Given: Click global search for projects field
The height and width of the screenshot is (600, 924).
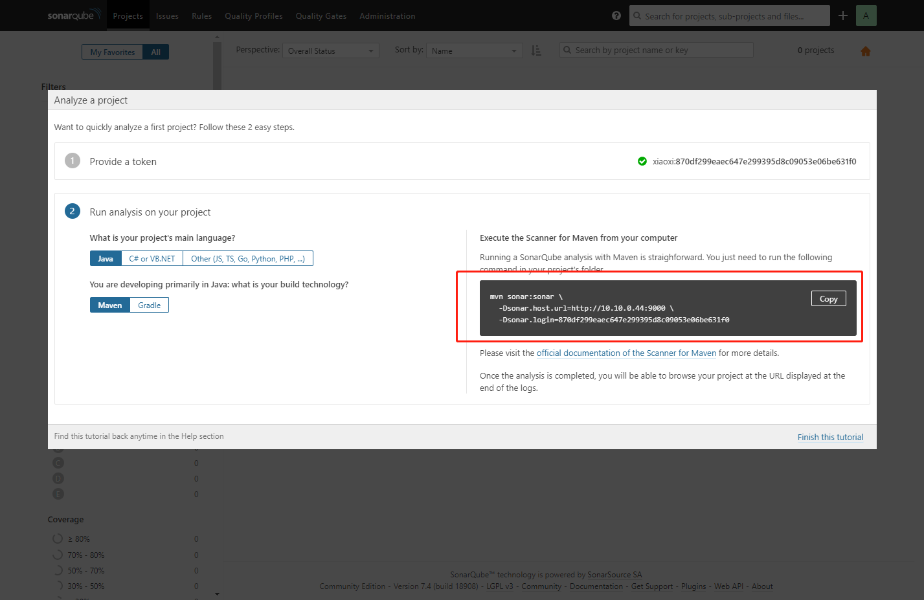Looking at the screenshot, I should [730, 16].
